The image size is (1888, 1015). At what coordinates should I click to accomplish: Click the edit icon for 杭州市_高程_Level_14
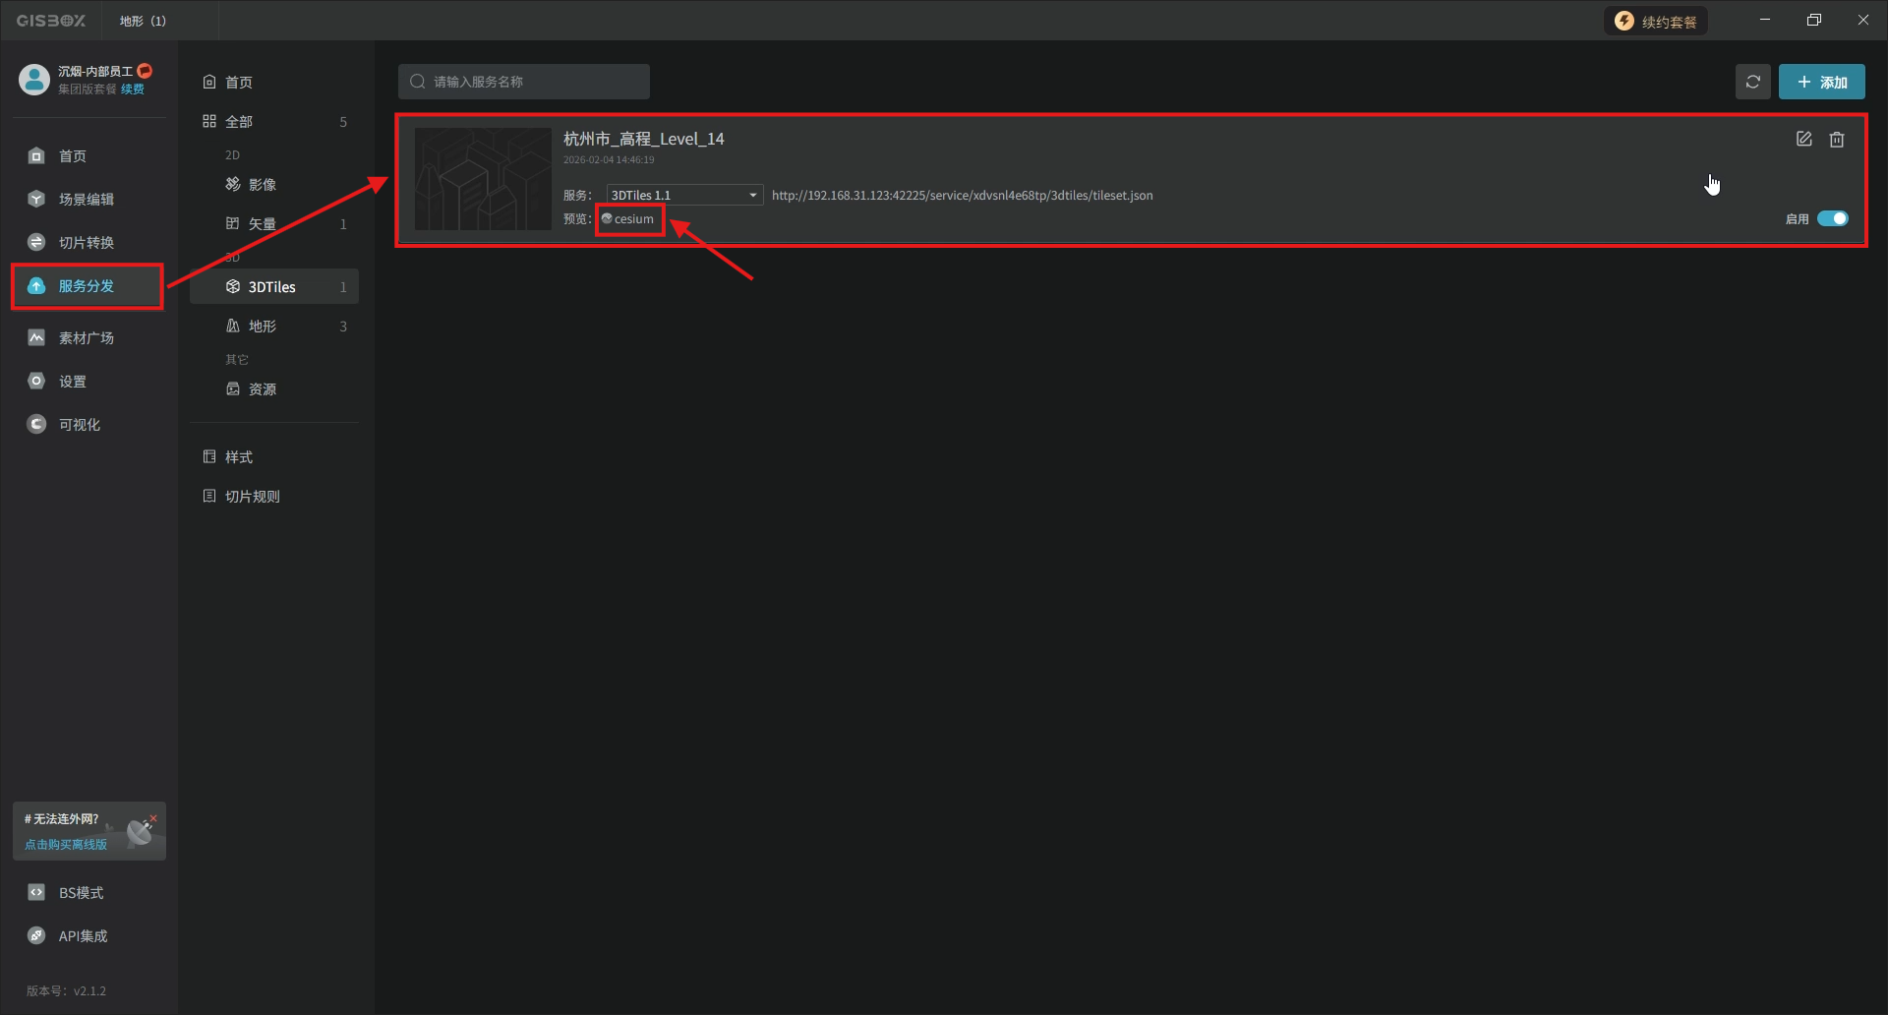point(1803,140)
